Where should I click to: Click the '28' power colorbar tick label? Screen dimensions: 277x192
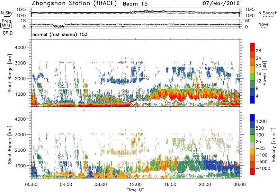tap(258, 51)
